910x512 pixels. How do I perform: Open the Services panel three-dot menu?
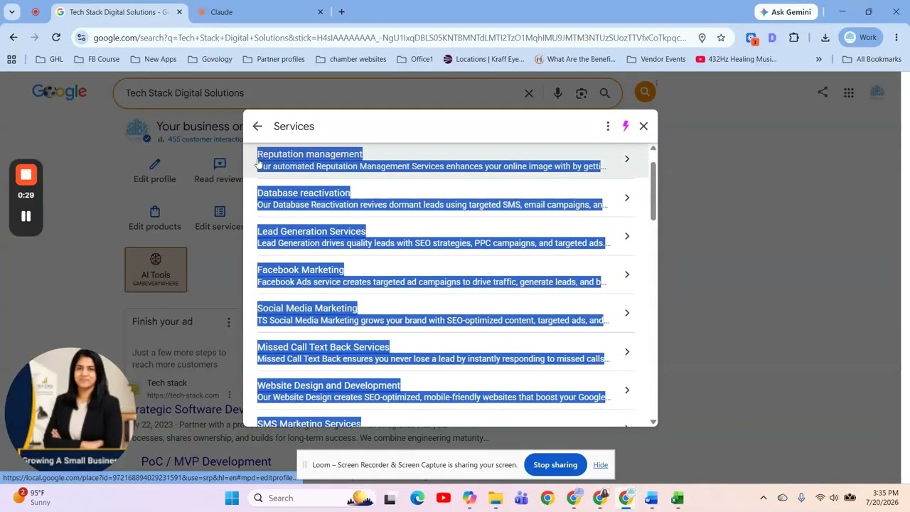(607, 126)
